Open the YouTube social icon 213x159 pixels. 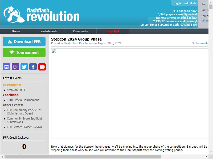coord(42,67)
